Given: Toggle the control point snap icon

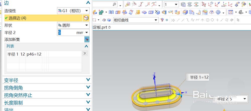Looking at the screenshot, I should pos(188,20).
